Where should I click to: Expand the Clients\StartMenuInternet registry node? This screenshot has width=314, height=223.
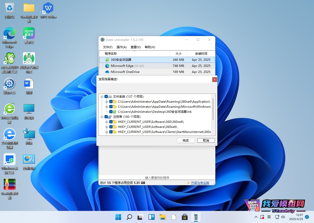point(107,132)
